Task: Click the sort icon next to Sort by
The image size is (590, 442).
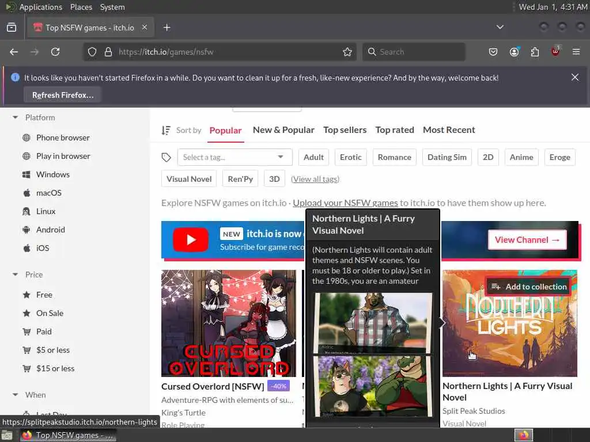Action: [x=166, y=130]
